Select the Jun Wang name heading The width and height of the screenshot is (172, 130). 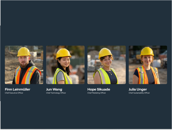click(x=54, y=90)
